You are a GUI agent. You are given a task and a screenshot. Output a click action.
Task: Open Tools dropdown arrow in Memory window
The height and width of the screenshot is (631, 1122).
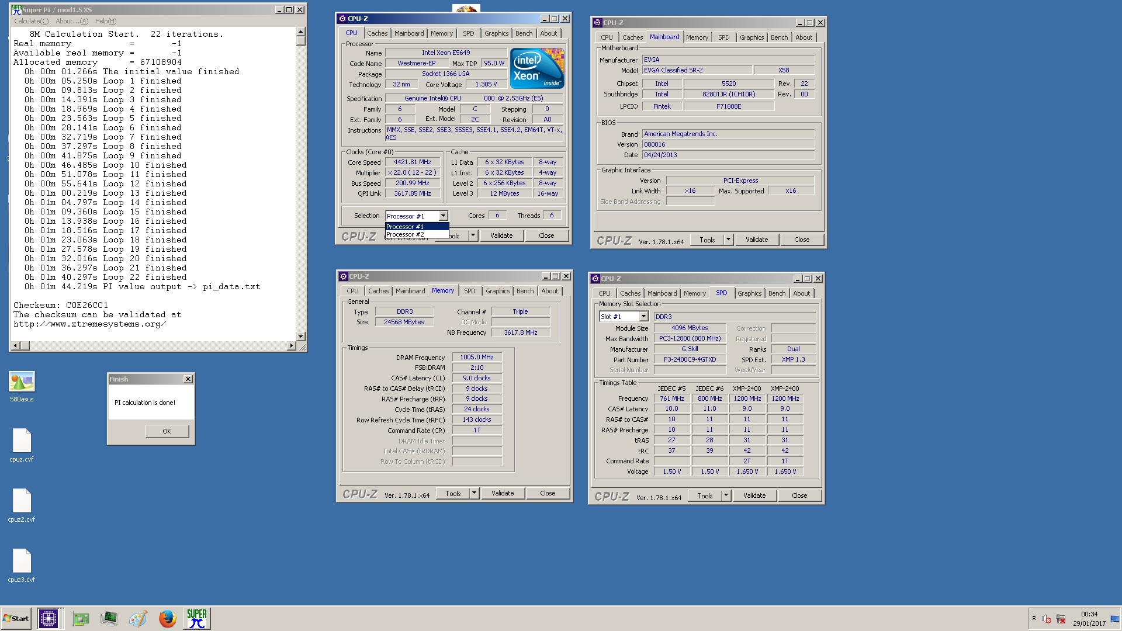(x=474, y=493)
